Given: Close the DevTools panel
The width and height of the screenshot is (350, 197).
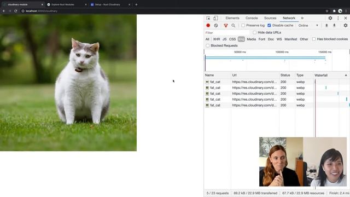Looking at the screenshot, I should [x=346, y=18].
